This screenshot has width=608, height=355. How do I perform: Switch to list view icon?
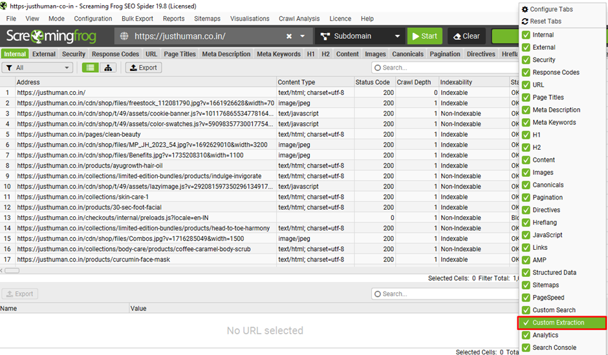pos(91,68)
